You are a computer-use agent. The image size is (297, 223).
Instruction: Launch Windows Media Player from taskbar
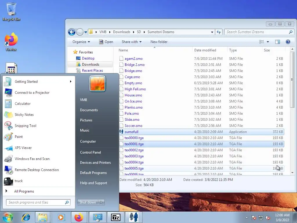point(61,217)
